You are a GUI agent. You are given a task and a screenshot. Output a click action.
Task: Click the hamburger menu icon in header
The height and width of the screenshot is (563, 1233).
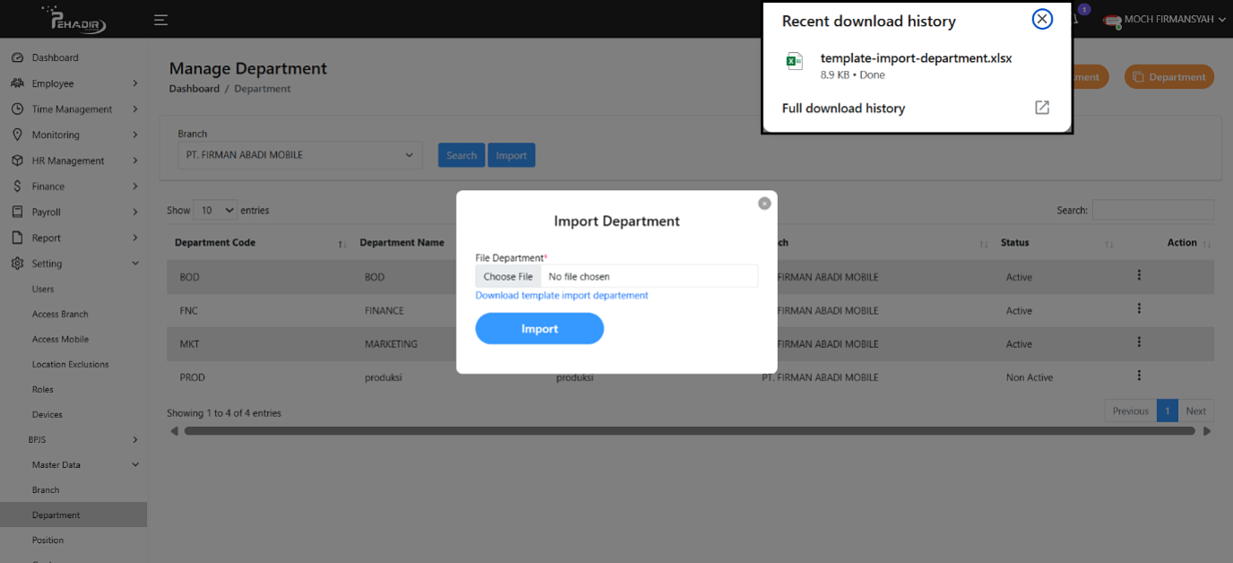coord(160,20)
